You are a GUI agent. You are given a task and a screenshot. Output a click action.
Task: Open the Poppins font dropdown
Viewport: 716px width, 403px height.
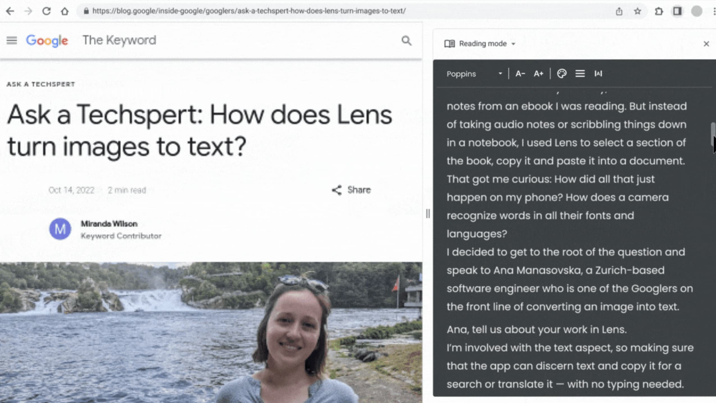pos(474,74)
